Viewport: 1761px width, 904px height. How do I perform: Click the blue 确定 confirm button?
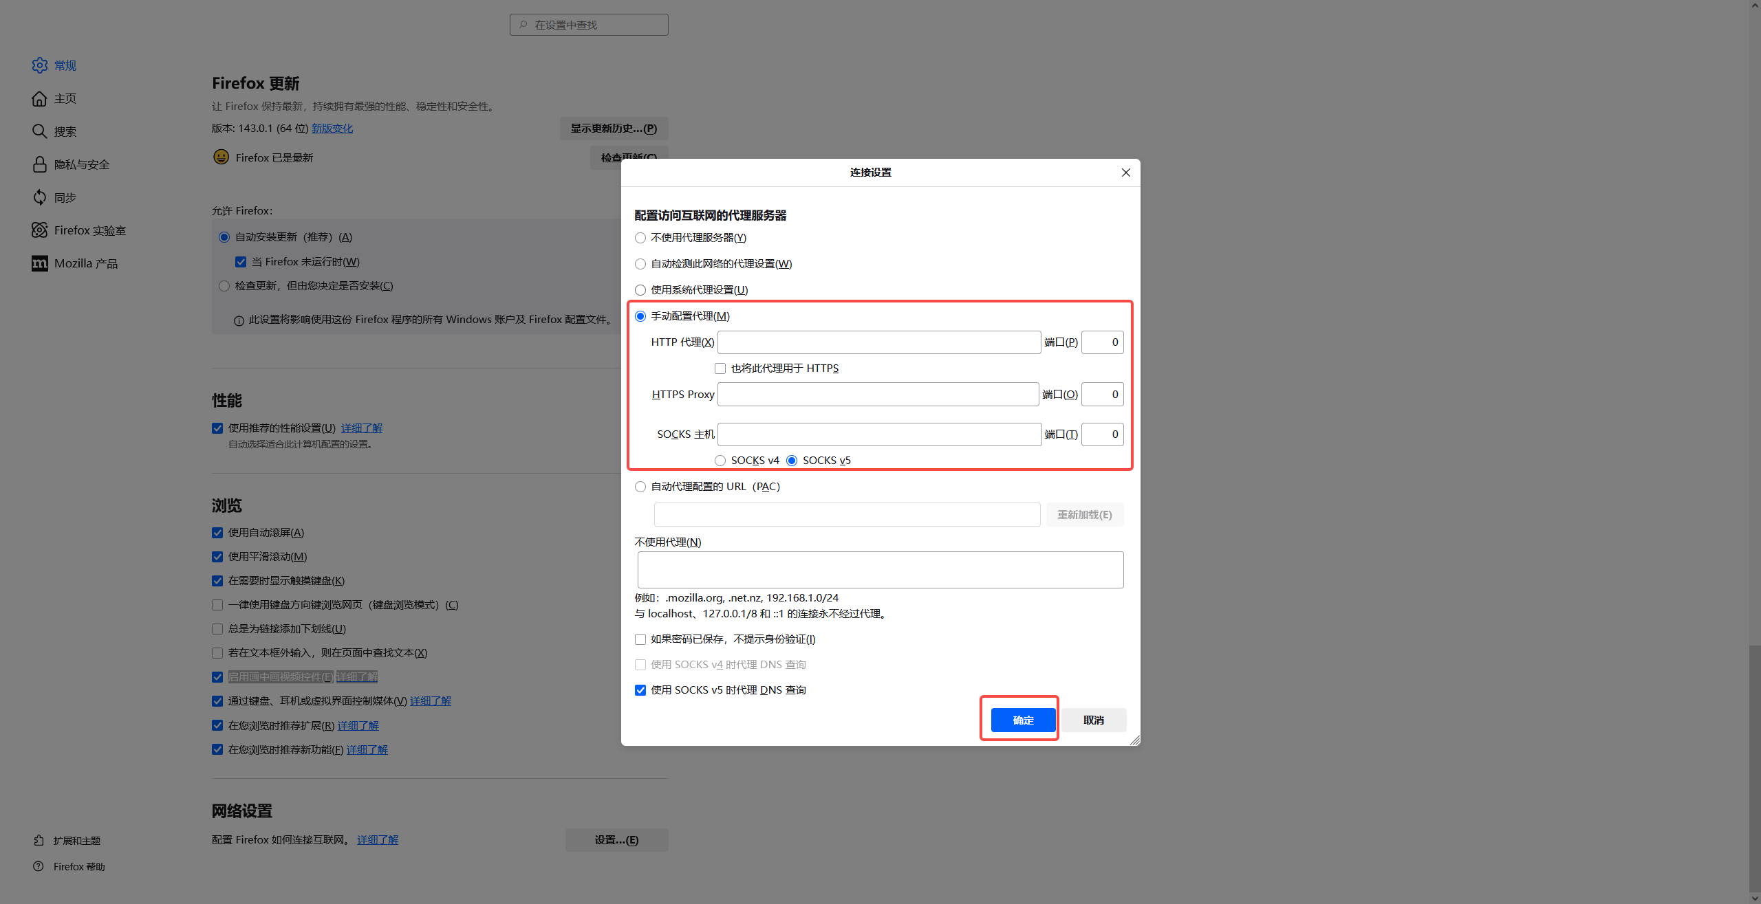[x=1023, y=720]
